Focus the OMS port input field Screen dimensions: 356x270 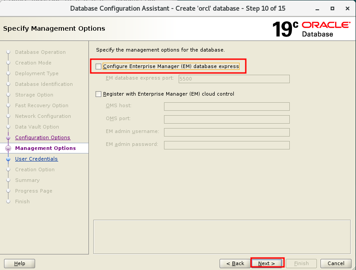pyautogui.click(x=227, y=119)
